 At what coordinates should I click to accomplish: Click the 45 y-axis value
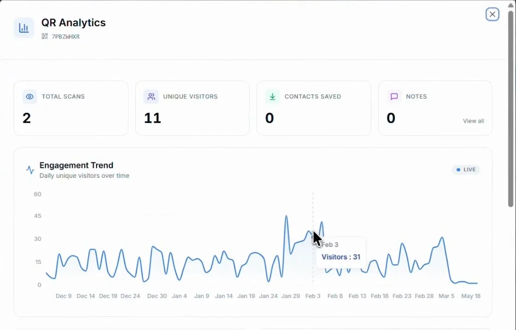coord(38,216)
